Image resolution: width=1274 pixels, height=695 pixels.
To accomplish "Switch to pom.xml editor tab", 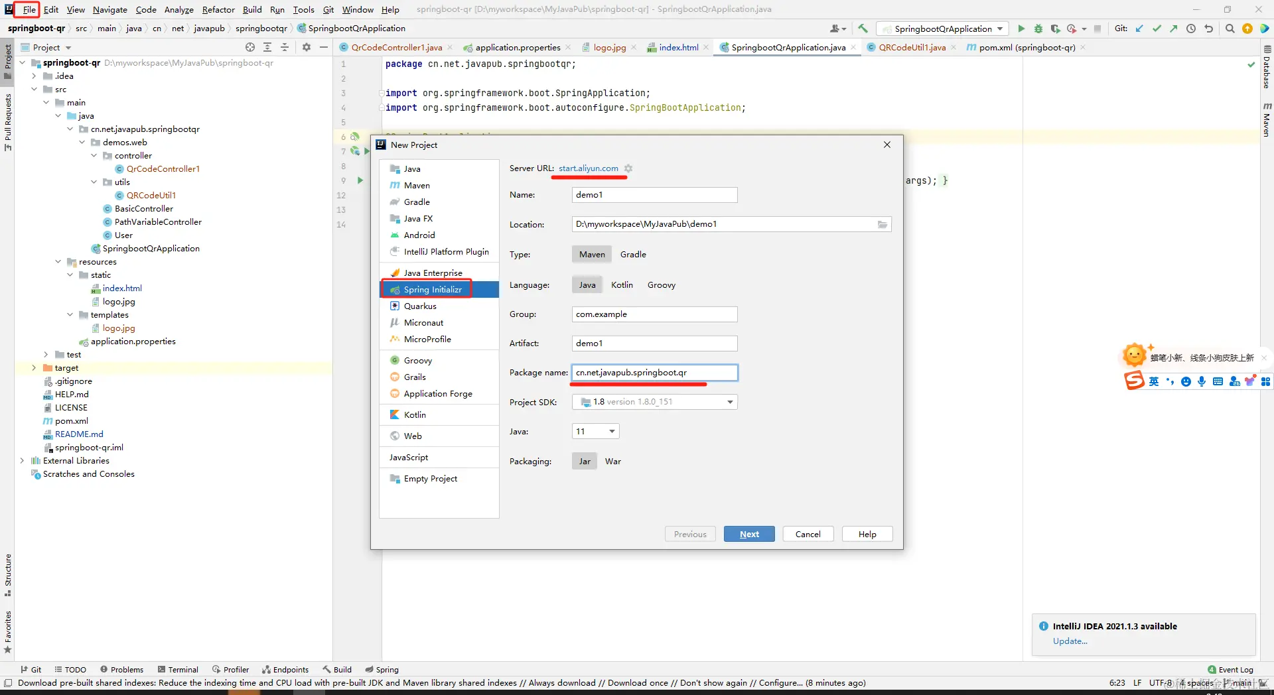I will coord(1026,47).
